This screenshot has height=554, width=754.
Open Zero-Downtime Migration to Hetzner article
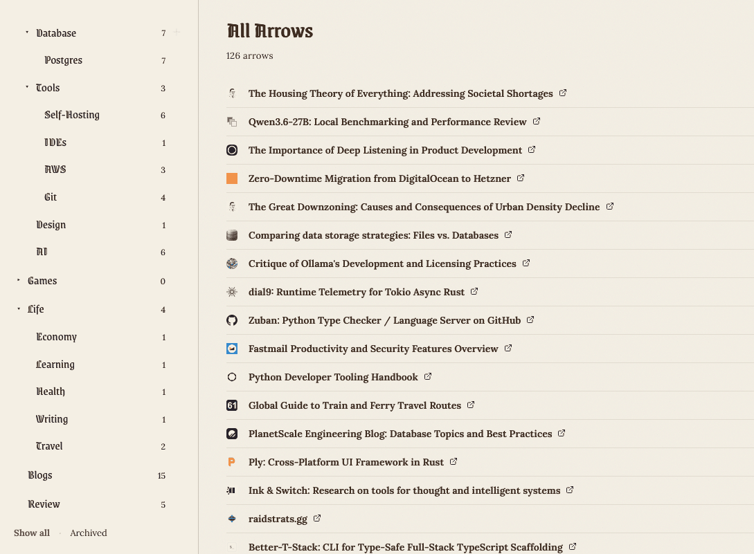pyautogui.click(x=379, y=178)
